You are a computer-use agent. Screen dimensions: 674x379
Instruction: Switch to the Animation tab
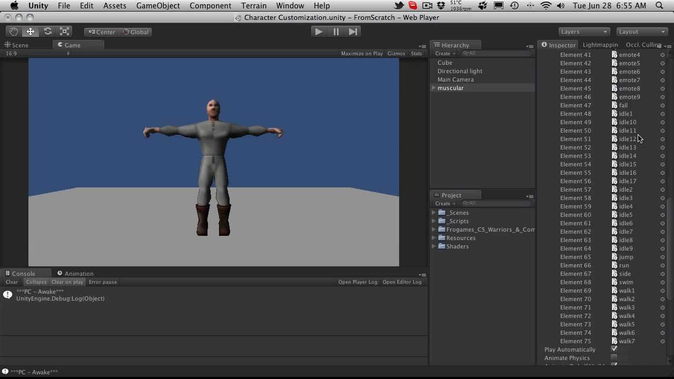point(75,274)
